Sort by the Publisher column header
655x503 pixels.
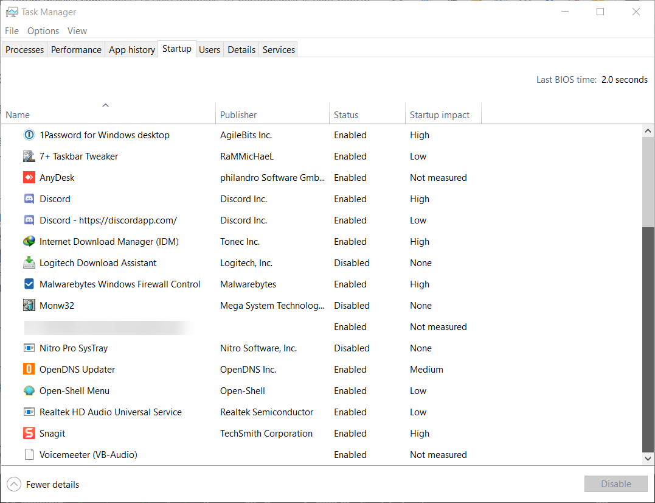pos(272,113)
